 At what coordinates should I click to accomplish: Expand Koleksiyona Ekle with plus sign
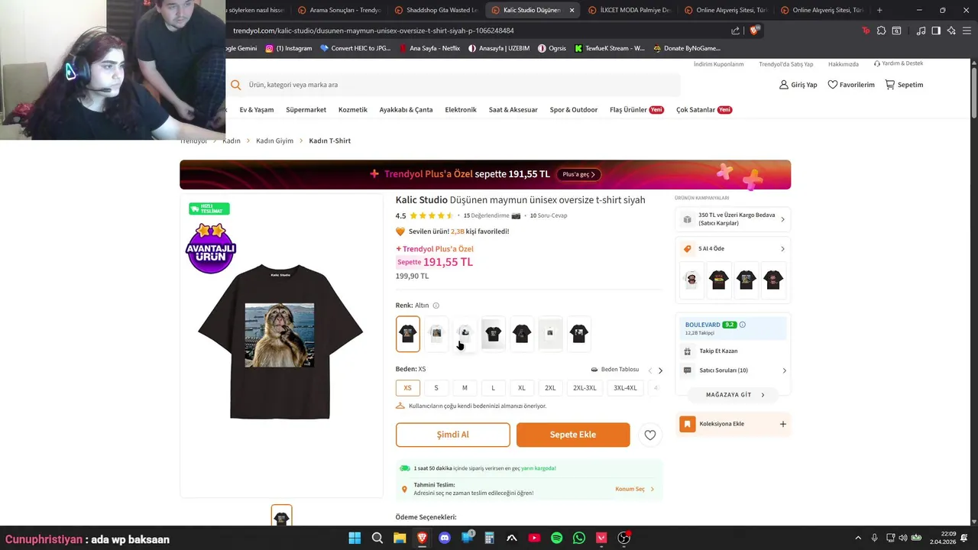coord(782,424)
